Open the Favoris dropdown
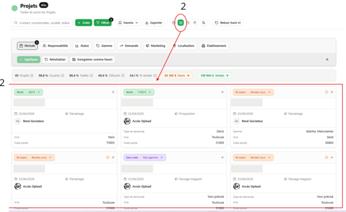 [x=128, y=23]
